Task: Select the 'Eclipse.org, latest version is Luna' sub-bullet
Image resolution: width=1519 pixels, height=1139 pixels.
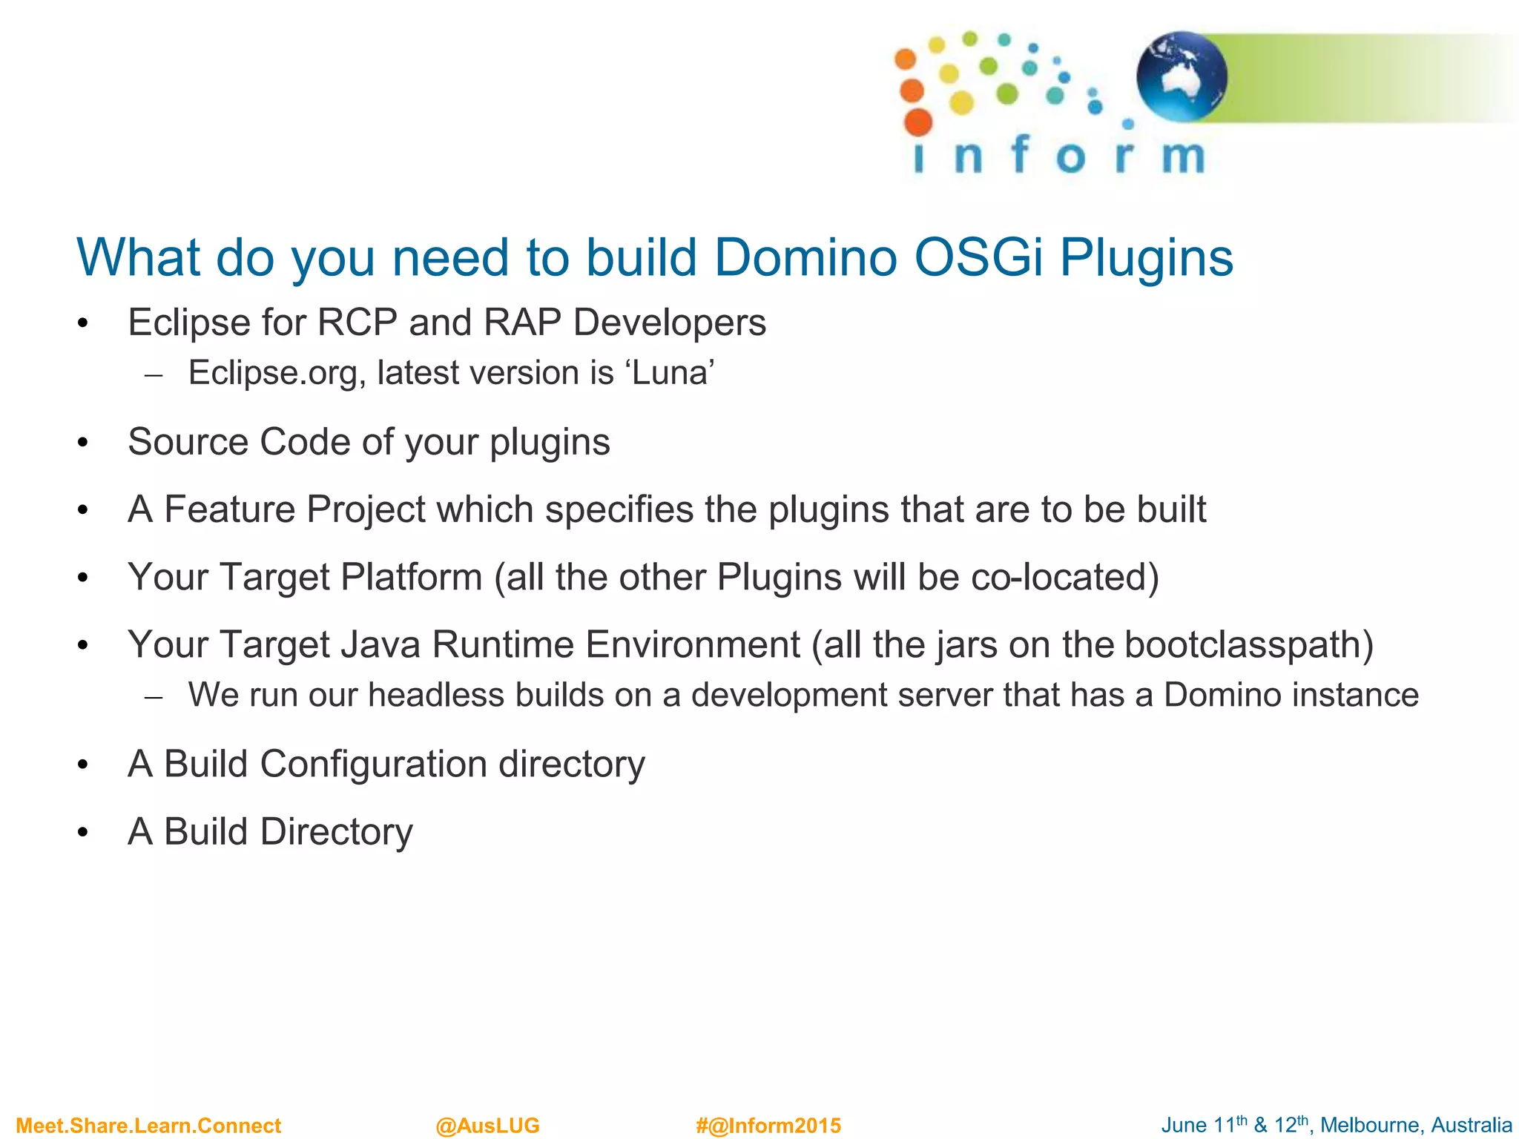Action: (451, 372)
